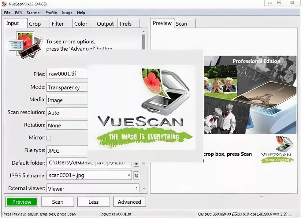Click the scroll down arrow in options panel
Viewport: 301px width, 218px height.
(144, 189)
